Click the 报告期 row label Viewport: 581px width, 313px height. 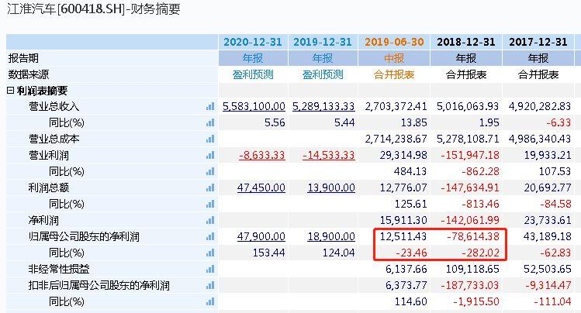click(23, 58)
